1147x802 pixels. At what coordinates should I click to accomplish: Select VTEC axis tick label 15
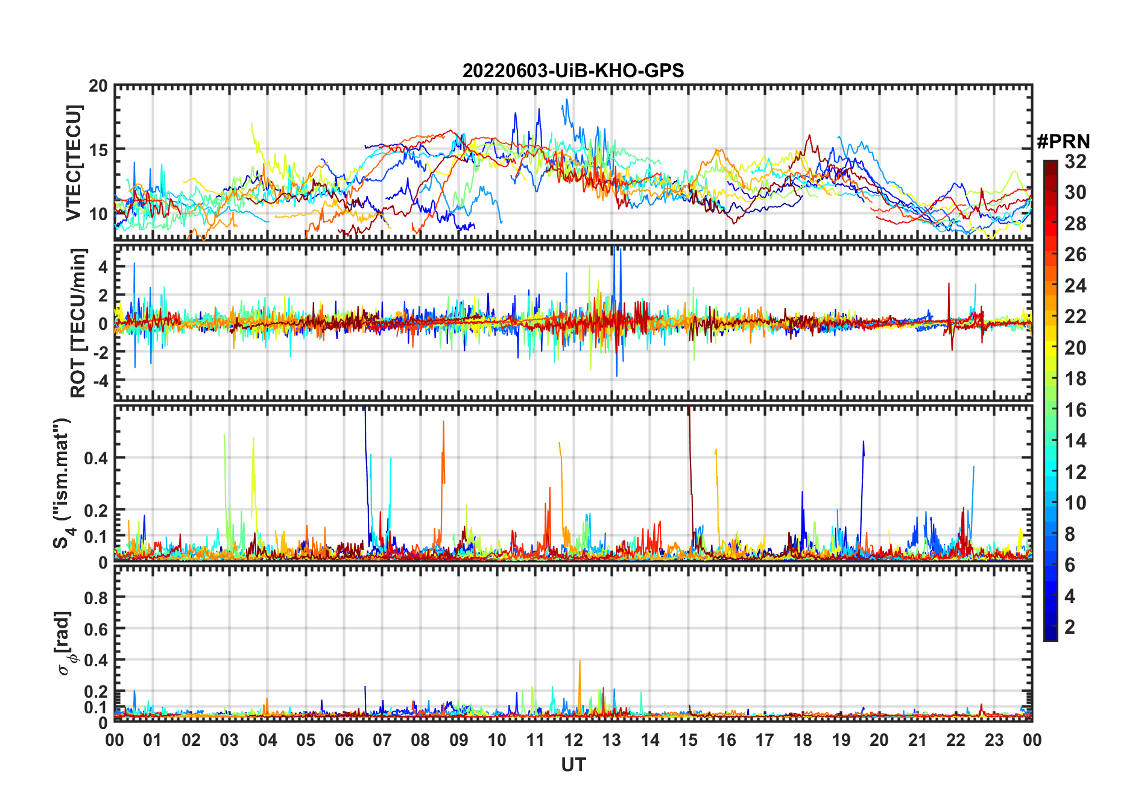(x=98, y=150)
